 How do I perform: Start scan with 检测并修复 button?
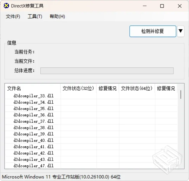153,31
